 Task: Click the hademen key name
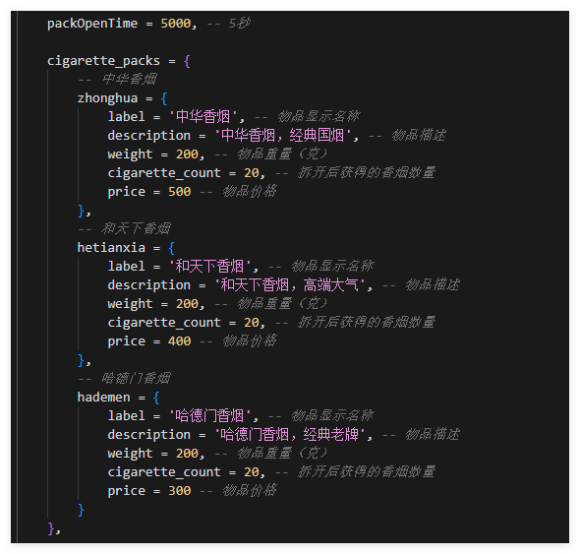point(103,398)
